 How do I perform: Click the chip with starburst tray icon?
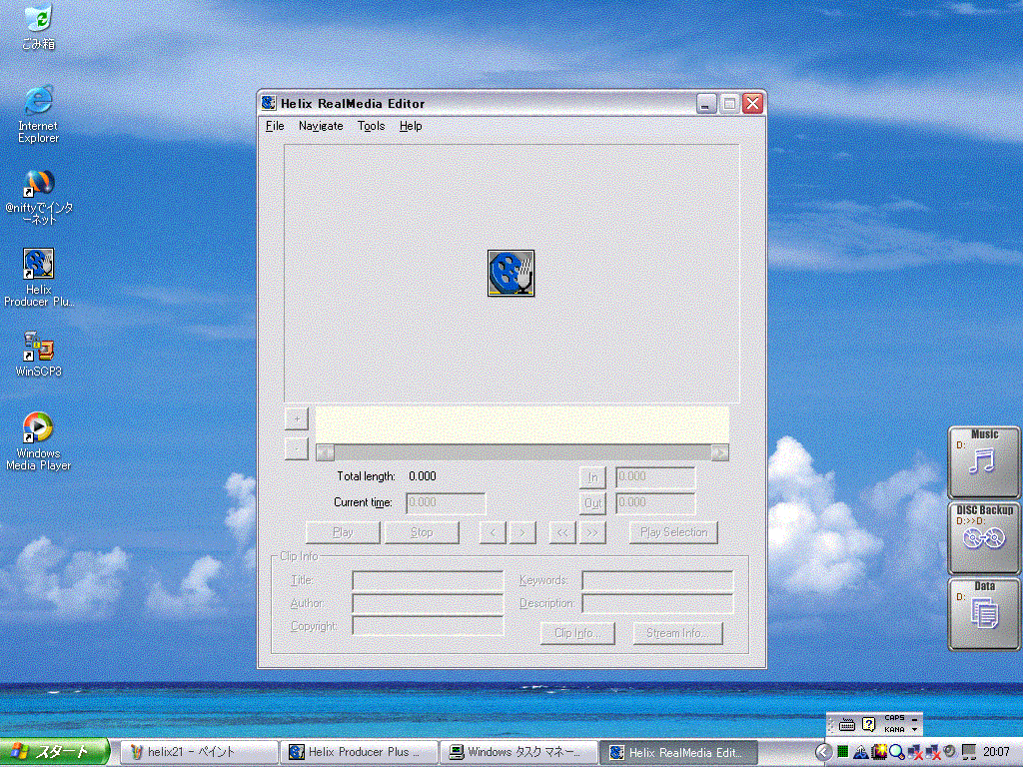(879, 752)
